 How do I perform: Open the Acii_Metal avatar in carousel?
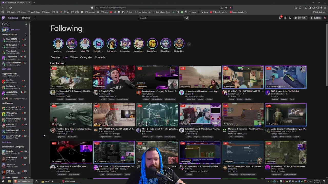pyautogui.click(x=112, y=43)
